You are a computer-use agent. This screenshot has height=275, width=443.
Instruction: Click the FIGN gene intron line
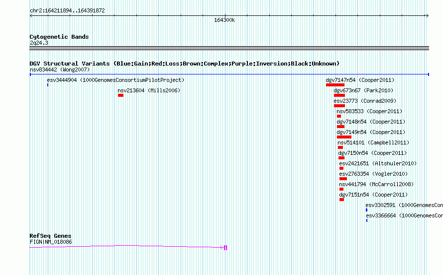click(x=126, y=247)
